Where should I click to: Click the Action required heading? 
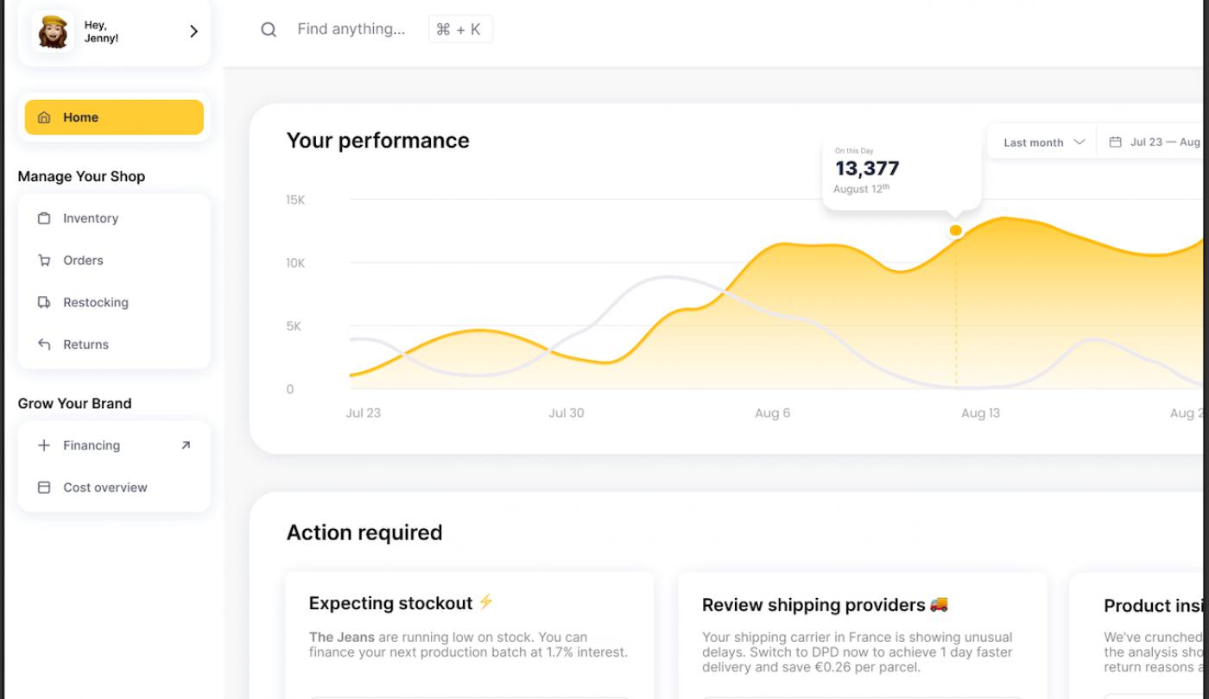click(x=364, y=532)
